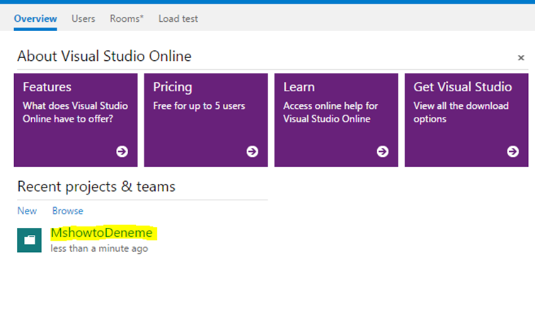
Task: Click the 'About Visual Studio Online' heading
Action: 105,57
